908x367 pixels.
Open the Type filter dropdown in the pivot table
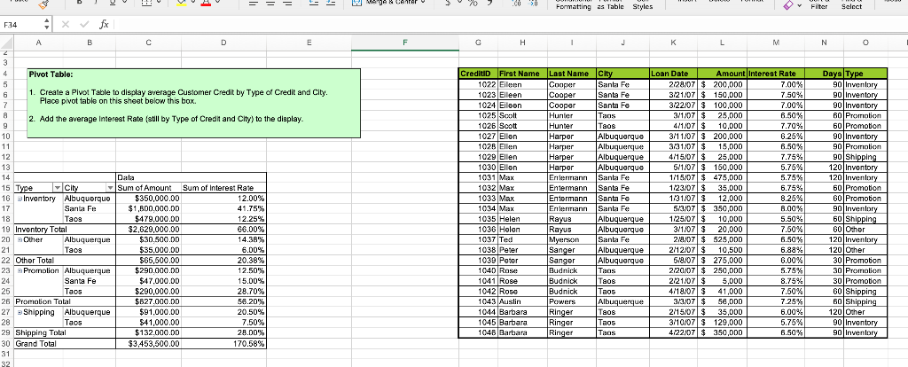pyautogui.click(x=57, y=188)
